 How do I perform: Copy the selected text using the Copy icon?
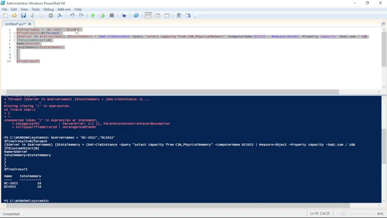tap(41, 15)
